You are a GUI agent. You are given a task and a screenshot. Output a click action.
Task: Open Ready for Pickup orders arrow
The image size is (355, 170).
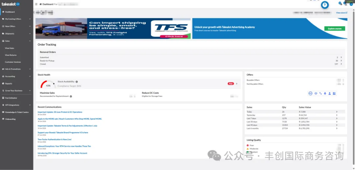[341, 61]
